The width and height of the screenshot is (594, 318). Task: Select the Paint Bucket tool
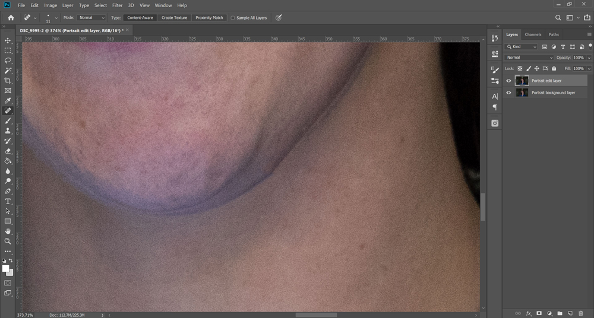click(8, 161)
